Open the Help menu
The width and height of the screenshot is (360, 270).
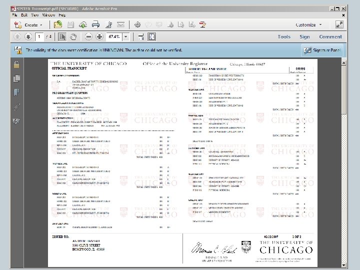pyautogui.click(x=62, y=15)
